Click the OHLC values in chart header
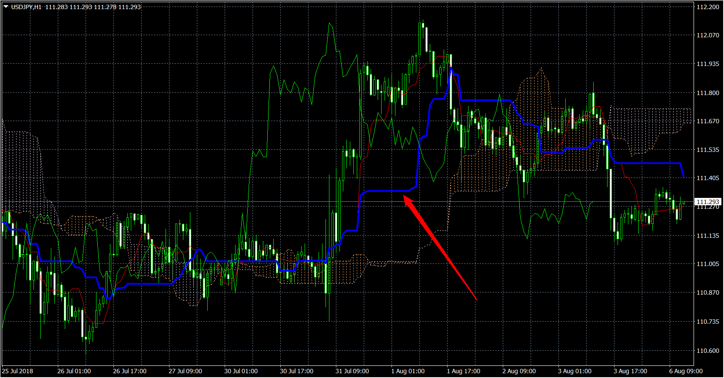The width and height of the screenshot is (724, 378). coord(93,7)
